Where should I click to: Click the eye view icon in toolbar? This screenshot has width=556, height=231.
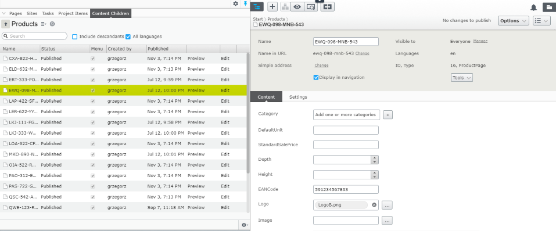pos(297,6)
